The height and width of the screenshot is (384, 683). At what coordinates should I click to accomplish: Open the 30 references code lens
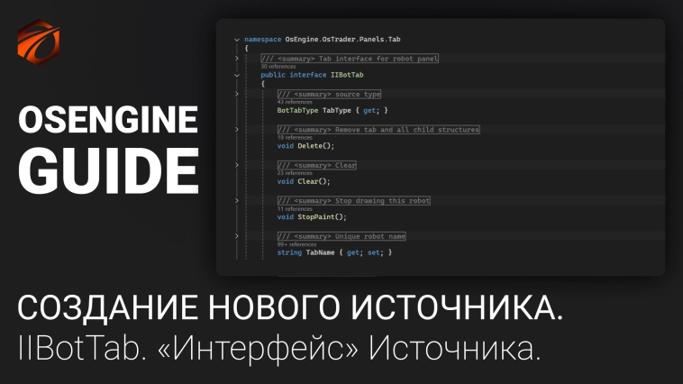(x=278, y=67)
